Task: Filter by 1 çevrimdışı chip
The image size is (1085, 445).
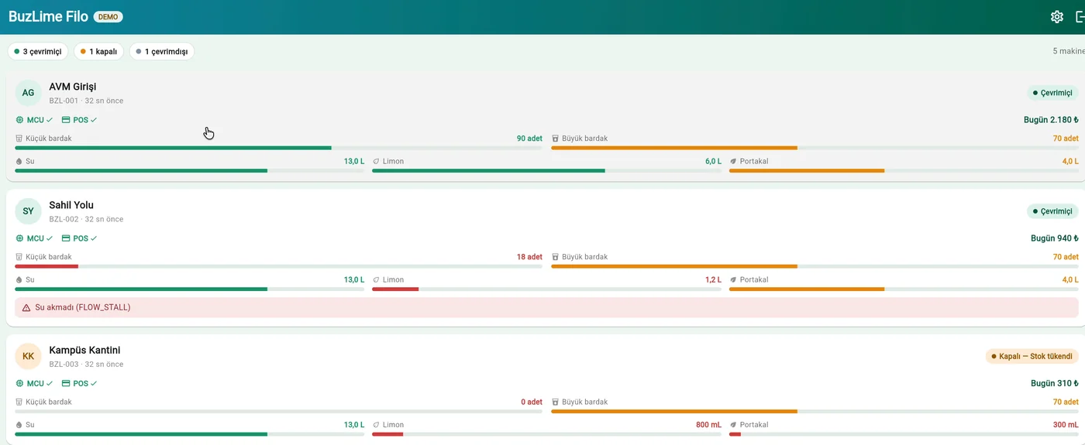Action: click(x=162, y=52)
